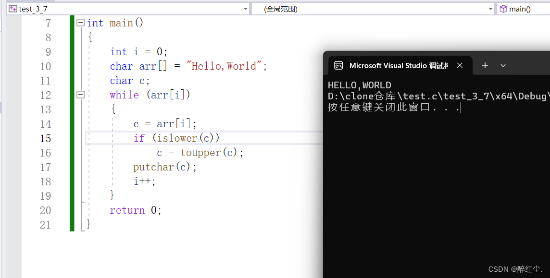Open the (全局范围) scope dropdown
Image resolution: width=550 pixels, height=278 pixels.
point(490,8)
